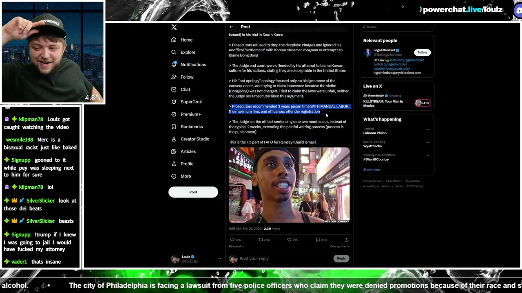
Task: Click Ads info footer link
Action: [386, 186]
